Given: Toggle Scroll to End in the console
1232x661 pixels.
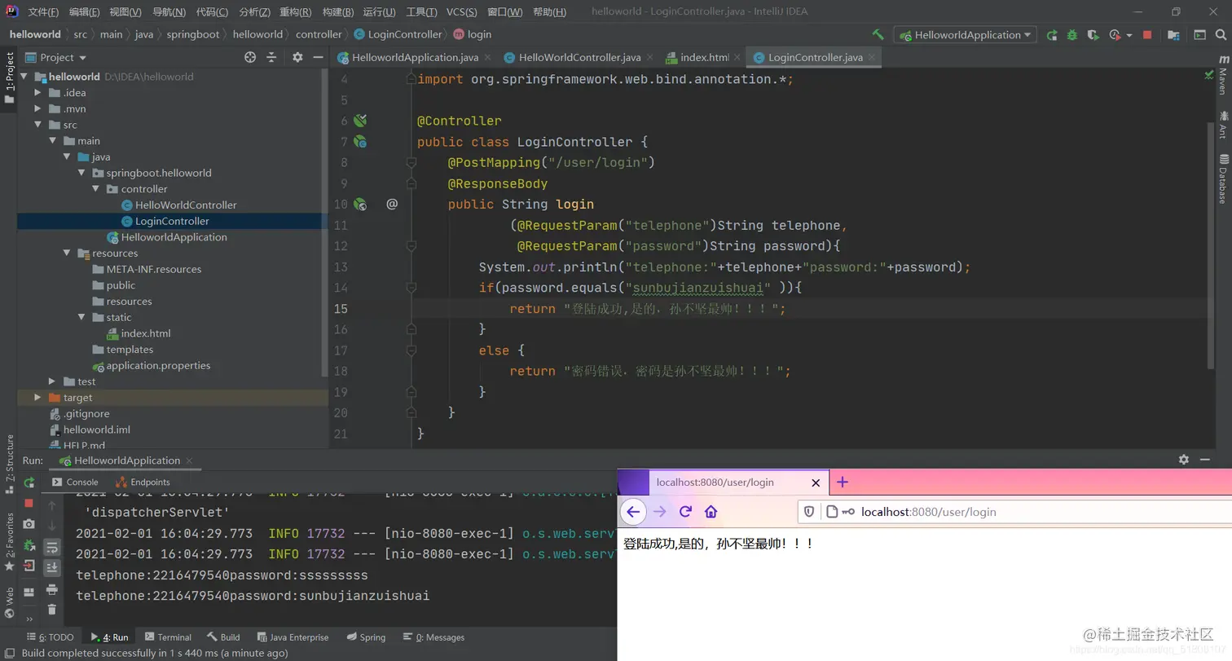Looking at the screenshot, I should 51,567.
